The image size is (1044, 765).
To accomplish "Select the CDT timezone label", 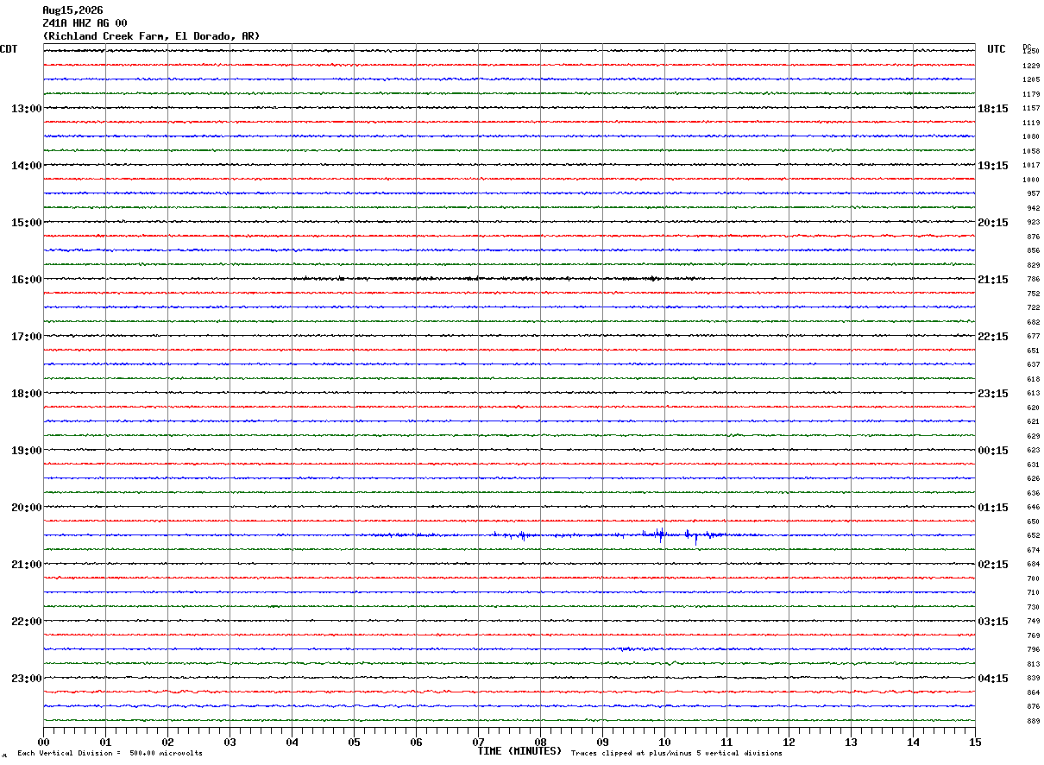I will point(9,49).
